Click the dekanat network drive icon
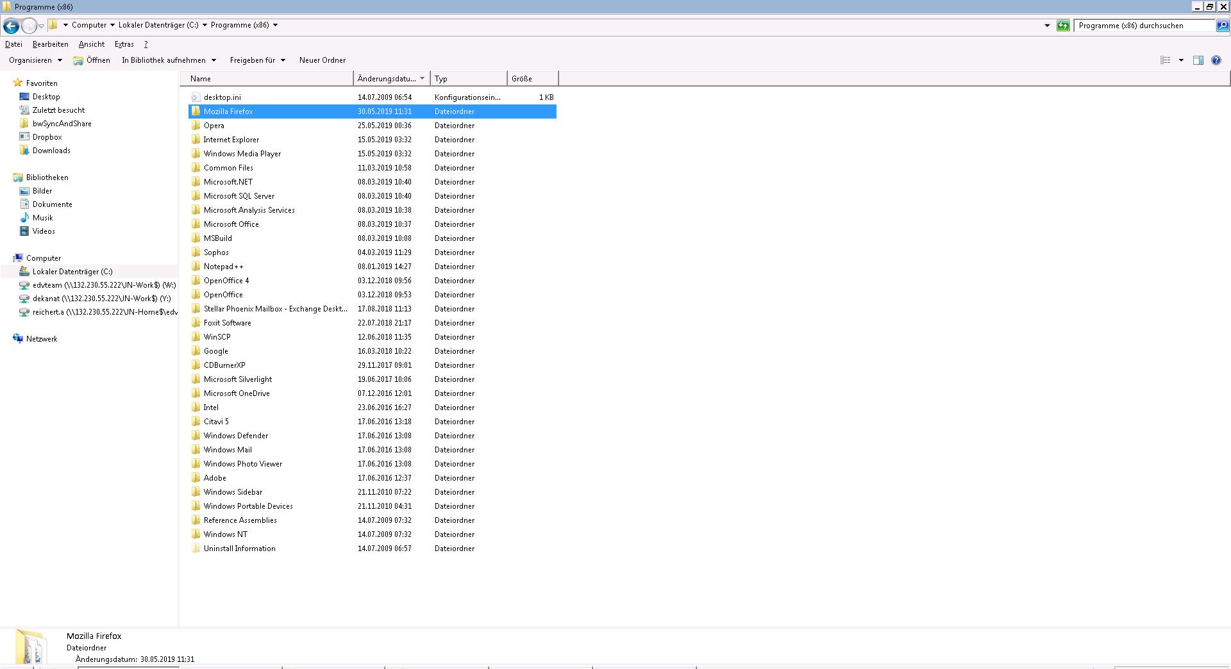1231x669 pixels. point(24,299)
